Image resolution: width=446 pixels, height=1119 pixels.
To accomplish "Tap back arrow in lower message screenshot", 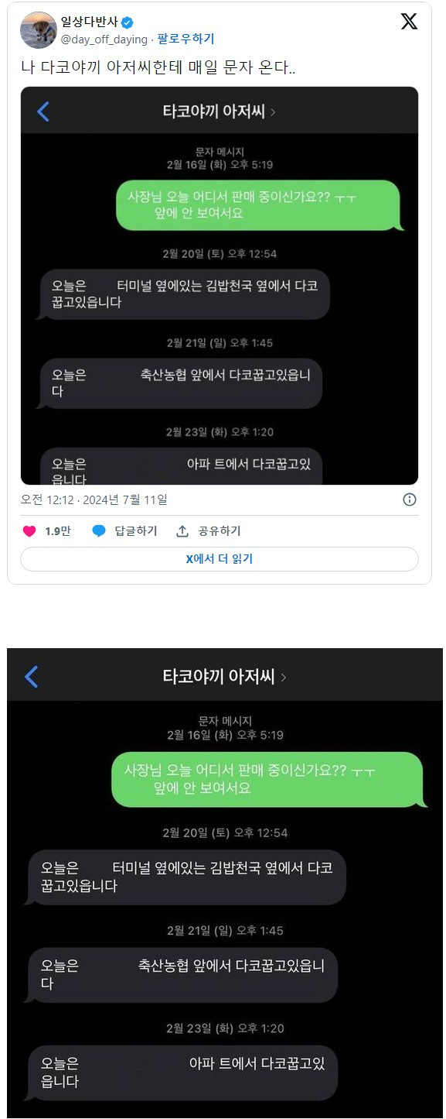I will pyautogui.click(x=31, y=677).
